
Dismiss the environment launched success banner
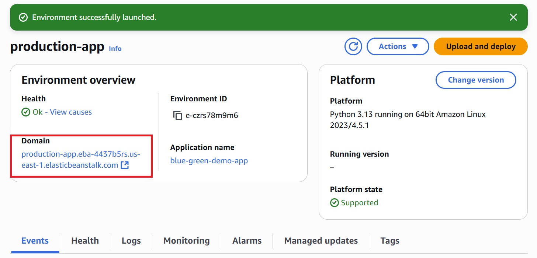tap(513, 17)
